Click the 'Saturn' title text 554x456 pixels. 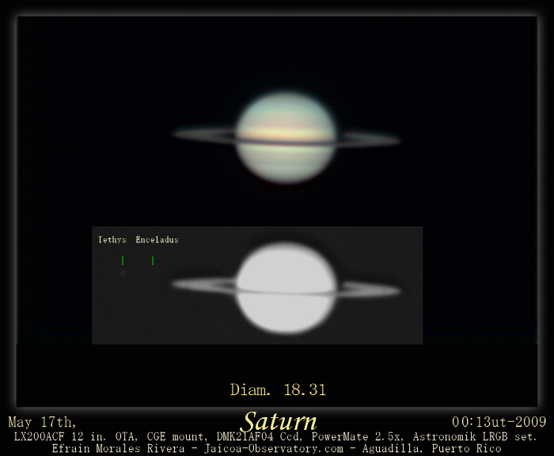[280, 421]
